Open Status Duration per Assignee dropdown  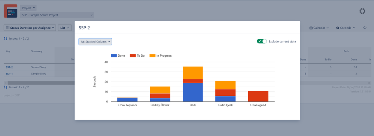pos(30,28)
